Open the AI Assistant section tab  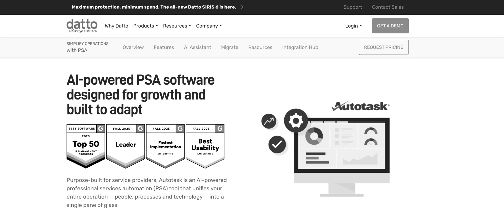tap(197, 47)
